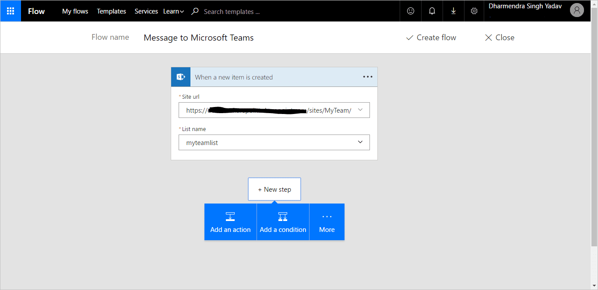The image size is (598, 290).
Task: Click Create flow
Action: [431, 38]
